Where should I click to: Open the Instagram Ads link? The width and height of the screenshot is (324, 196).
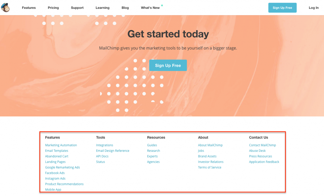[x=55, y=179]
